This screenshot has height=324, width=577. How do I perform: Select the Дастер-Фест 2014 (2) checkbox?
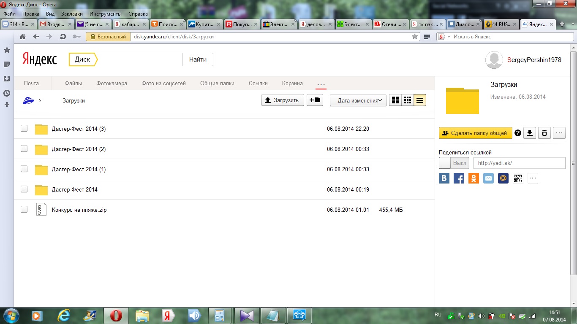(24, 148)
